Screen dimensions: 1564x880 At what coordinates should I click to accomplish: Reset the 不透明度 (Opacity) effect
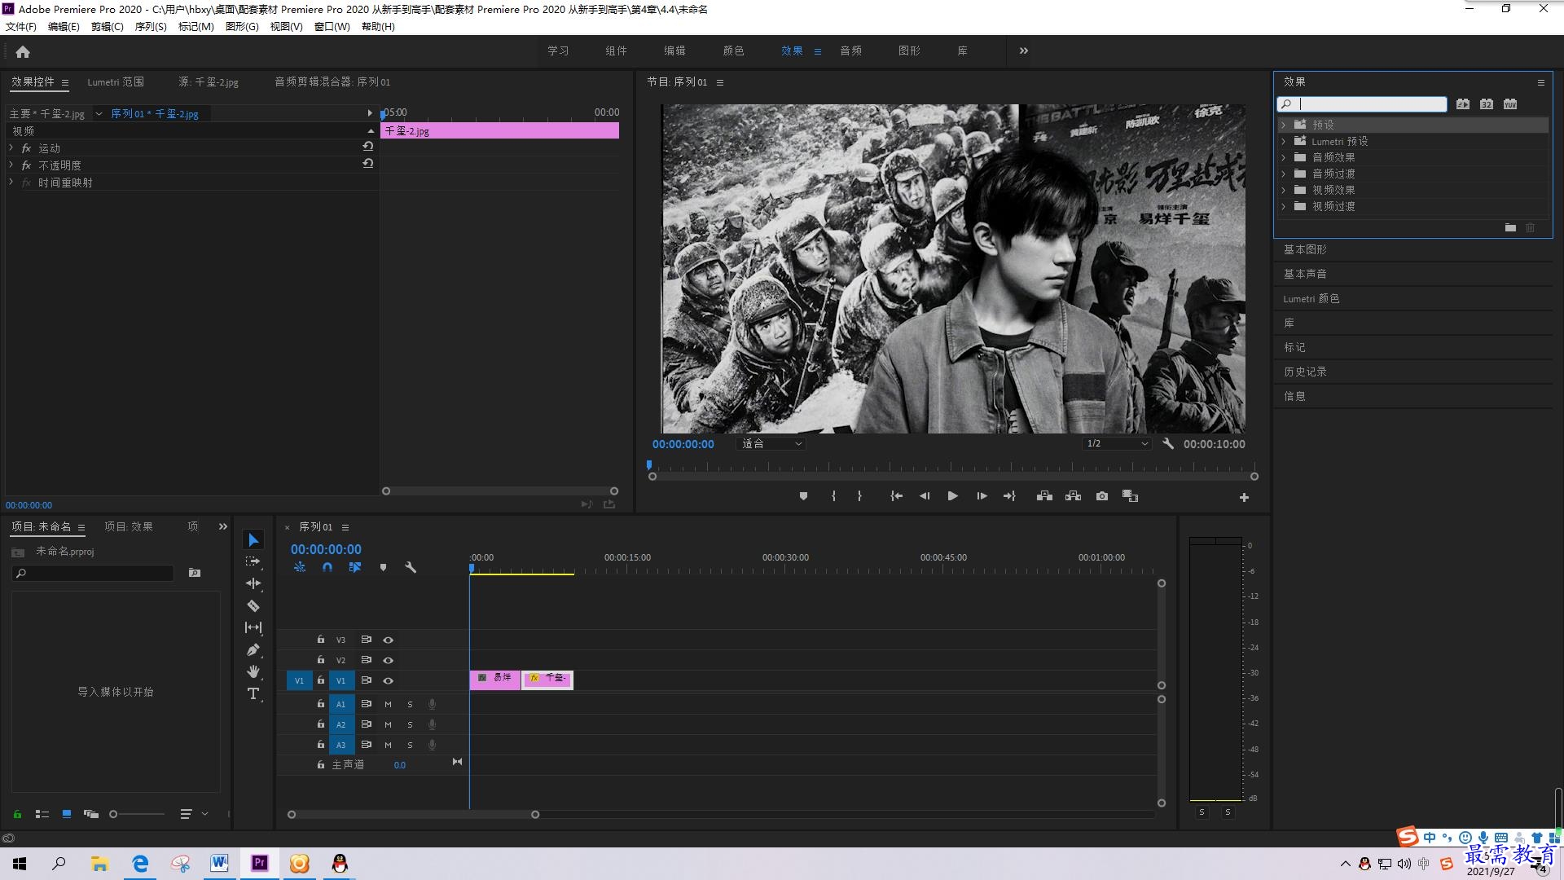point(367,164)
